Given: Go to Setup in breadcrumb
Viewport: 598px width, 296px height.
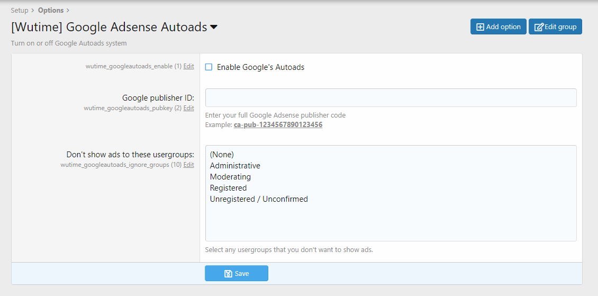Looking at the screenshot, I should tap(20, 10).
